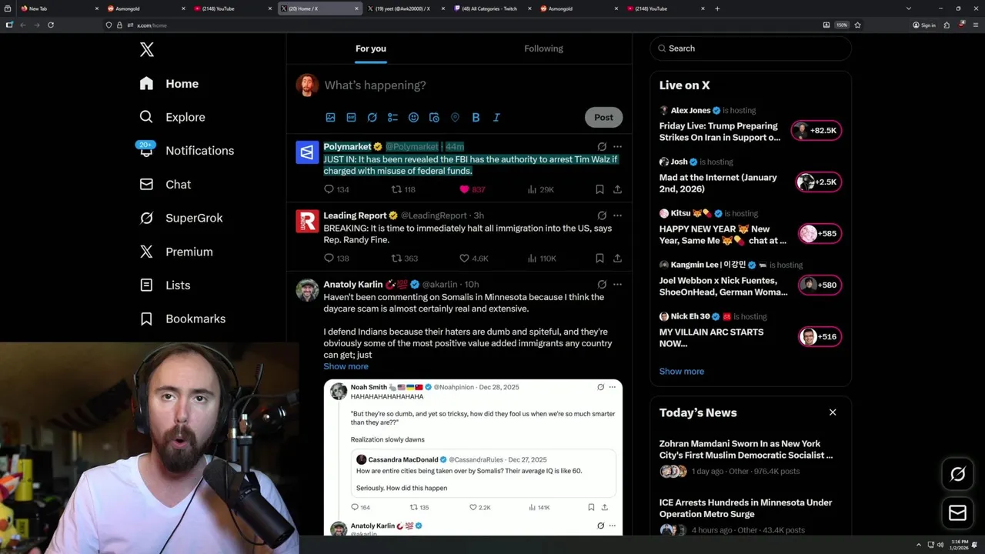Image resolution: width=985 pixels, height=554 pixels.
Task: Toggle bold text in composer
Action: (476, 118)
